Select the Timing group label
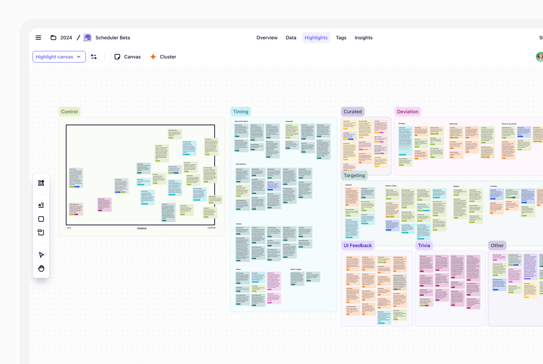 point(241,112)
